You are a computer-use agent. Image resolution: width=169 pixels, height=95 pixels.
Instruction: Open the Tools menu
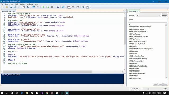16,4
